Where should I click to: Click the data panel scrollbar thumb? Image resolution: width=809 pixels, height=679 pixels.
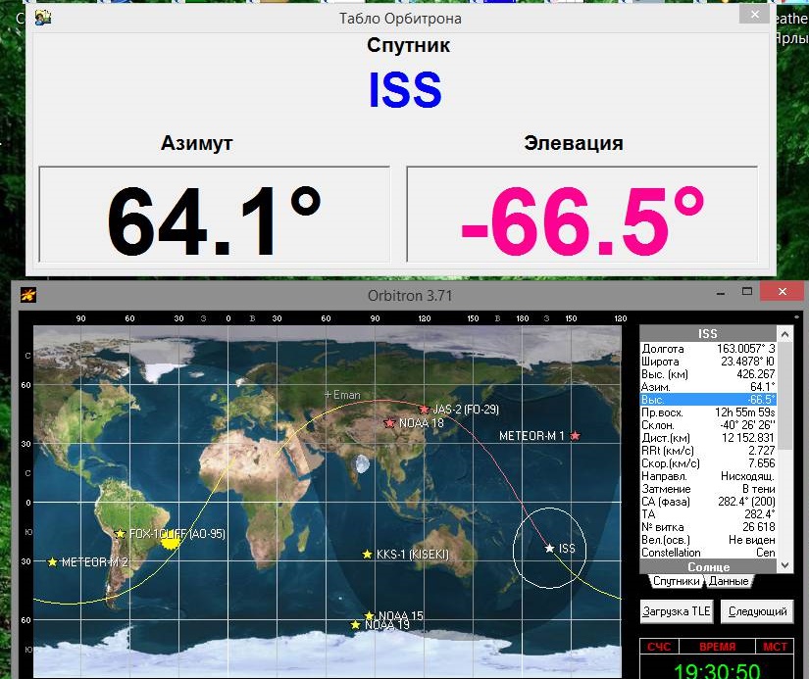[x=784, y=396]
